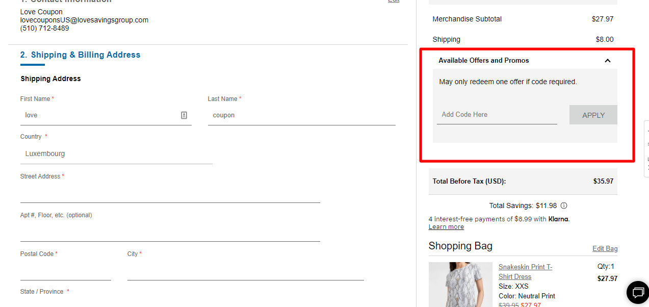Select the Shopping Bag heading
This screenshot has height=307, width=649.
click(x=460, y=246)
